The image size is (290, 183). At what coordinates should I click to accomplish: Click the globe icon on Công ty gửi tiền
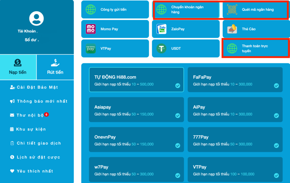(x=91, y=9)
